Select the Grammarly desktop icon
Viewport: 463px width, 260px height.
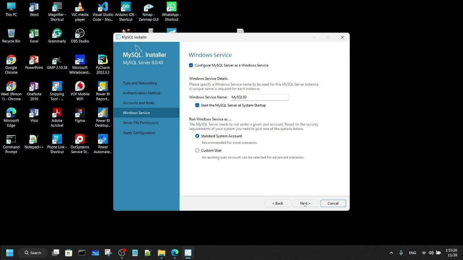pyautogui.click(x=57, y=36)
